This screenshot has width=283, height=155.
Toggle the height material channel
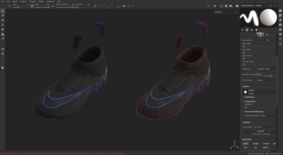pyautogui.click(x=256, y=143)
